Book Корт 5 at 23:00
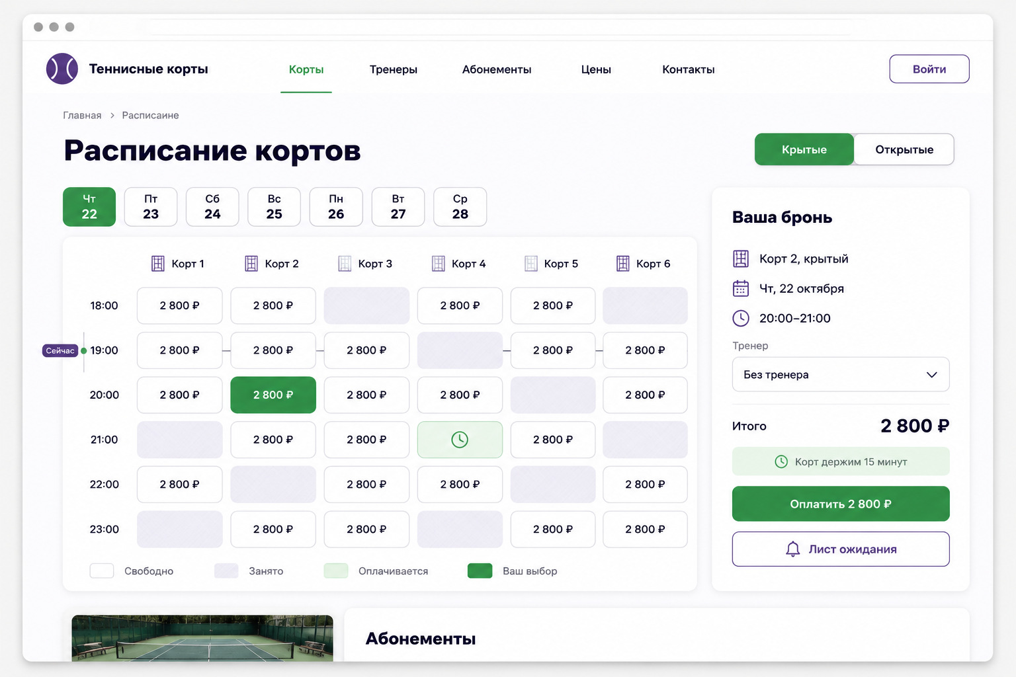 (553, 529)
